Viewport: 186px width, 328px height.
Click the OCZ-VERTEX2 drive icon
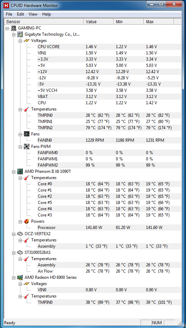point(20,234)
